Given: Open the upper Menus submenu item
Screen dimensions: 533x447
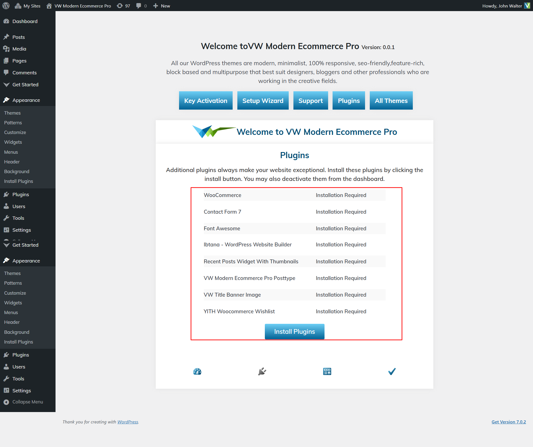Looking at the screenshot, I should point(11,152).
